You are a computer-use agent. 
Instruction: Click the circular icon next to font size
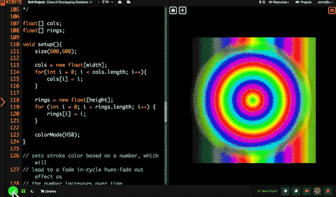pos(120,2)
